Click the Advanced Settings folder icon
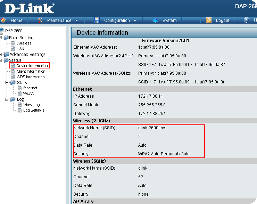This screenshot has height=204, width=257. point(7,54)
